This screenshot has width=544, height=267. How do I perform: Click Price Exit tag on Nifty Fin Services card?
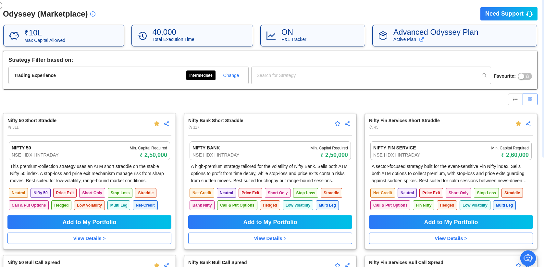point(431,193)
